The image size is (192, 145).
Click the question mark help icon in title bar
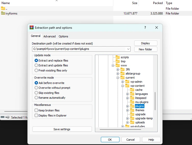click(x=145, y=27)
